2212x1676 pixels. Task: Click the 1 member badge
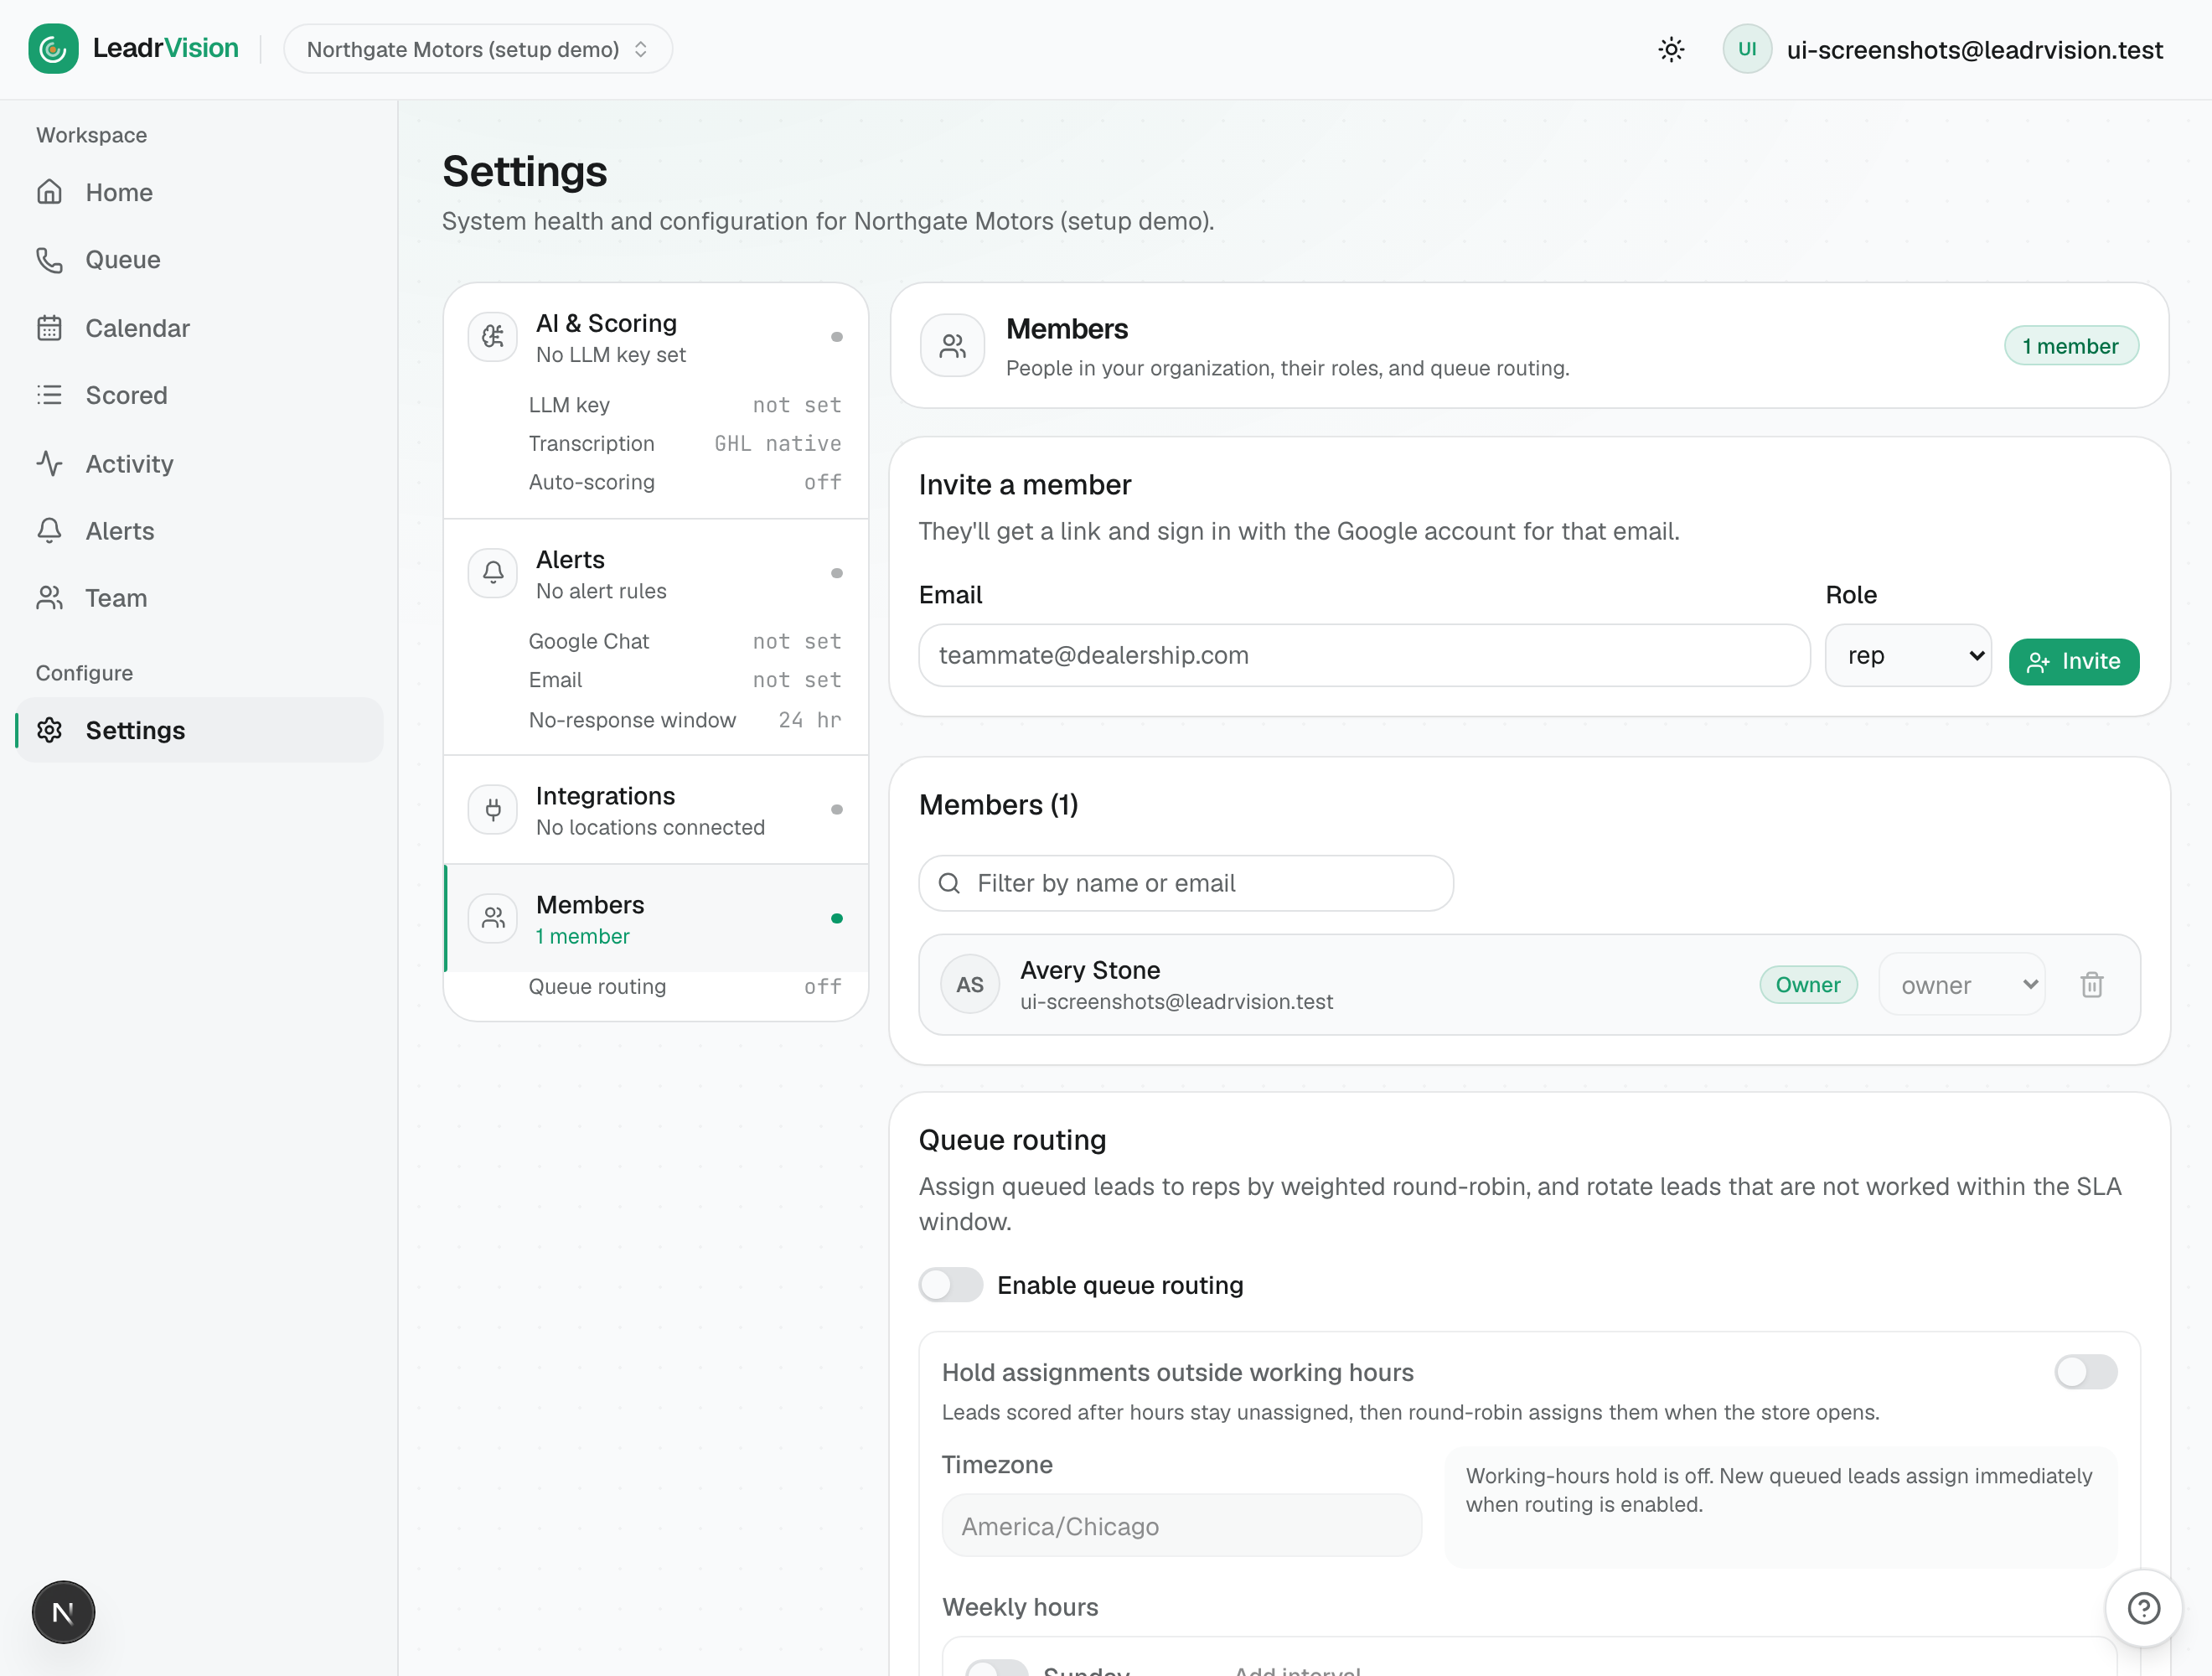[2070, 346]
